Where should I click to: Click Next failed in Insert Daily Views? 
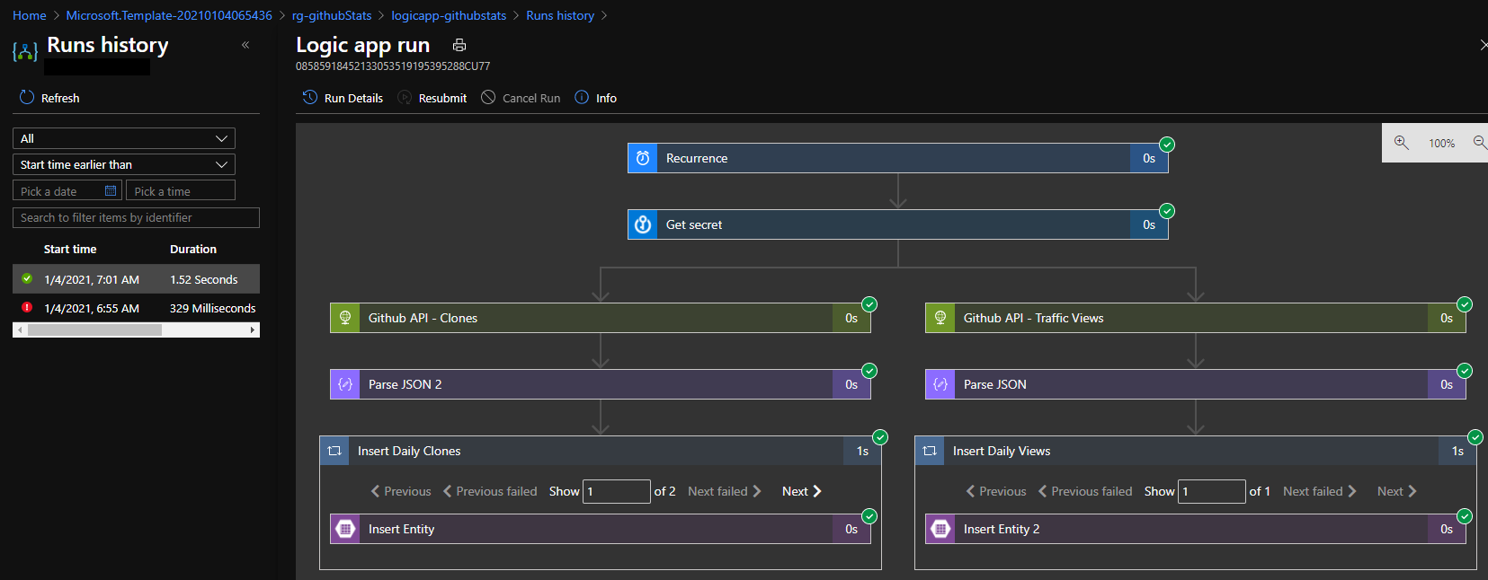[x=1320, y=491]
